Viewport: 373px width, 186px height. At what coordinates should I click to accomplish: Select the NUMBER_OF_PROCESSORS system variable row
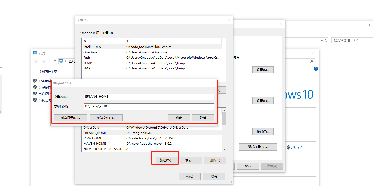[151, 149]
